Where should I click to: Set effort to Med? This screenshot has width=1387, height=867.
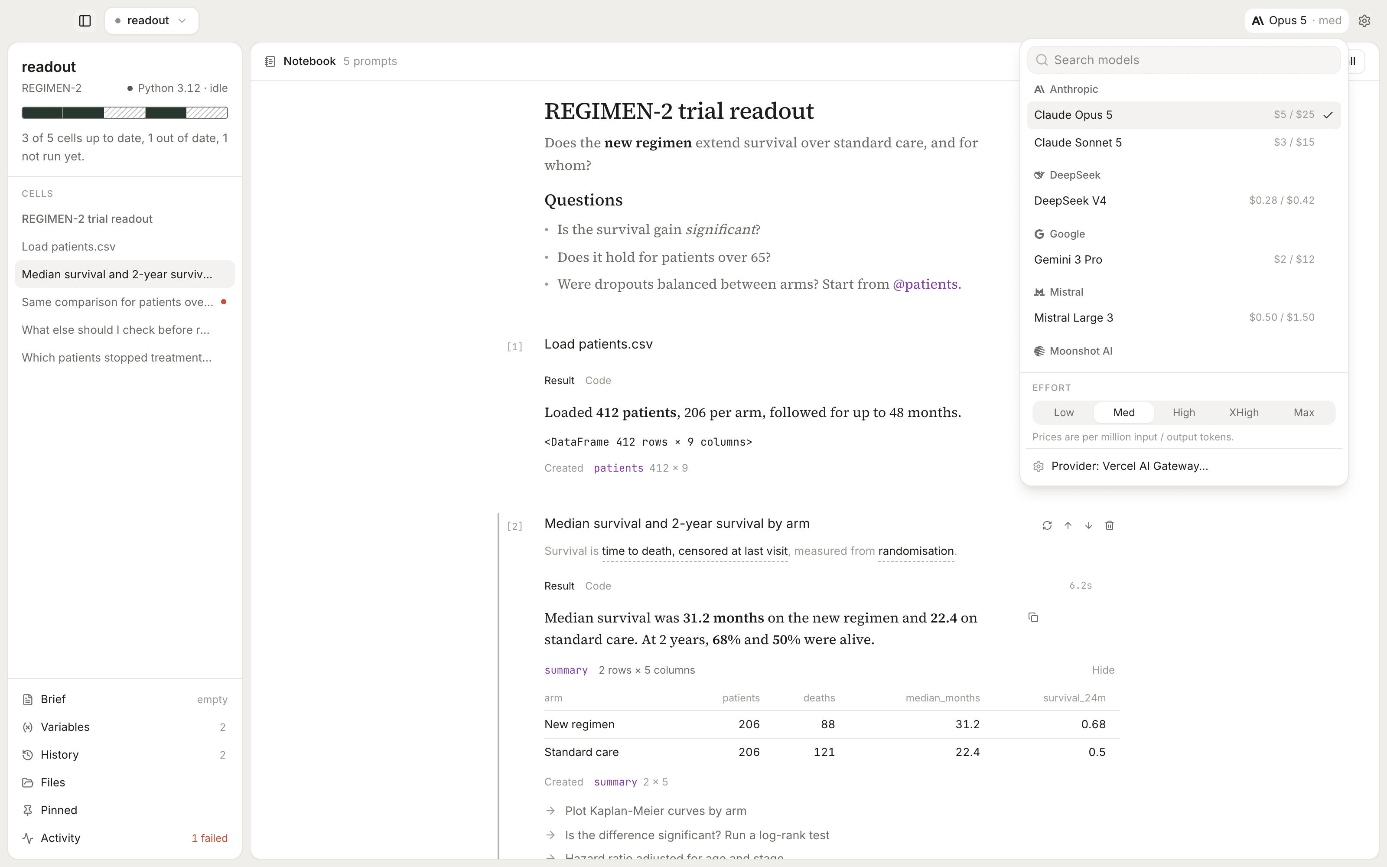(x=1123, y=412)
